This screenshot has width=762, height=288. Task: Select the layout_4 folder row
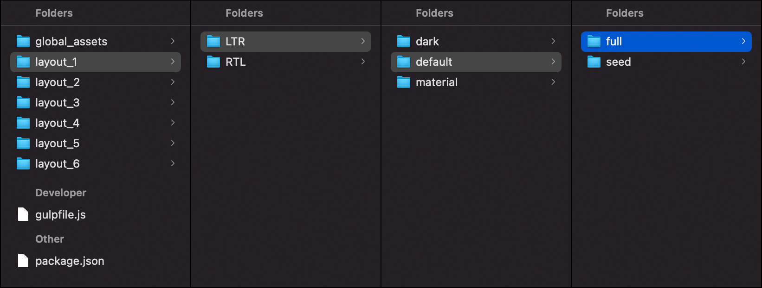(x=96, y=123)
